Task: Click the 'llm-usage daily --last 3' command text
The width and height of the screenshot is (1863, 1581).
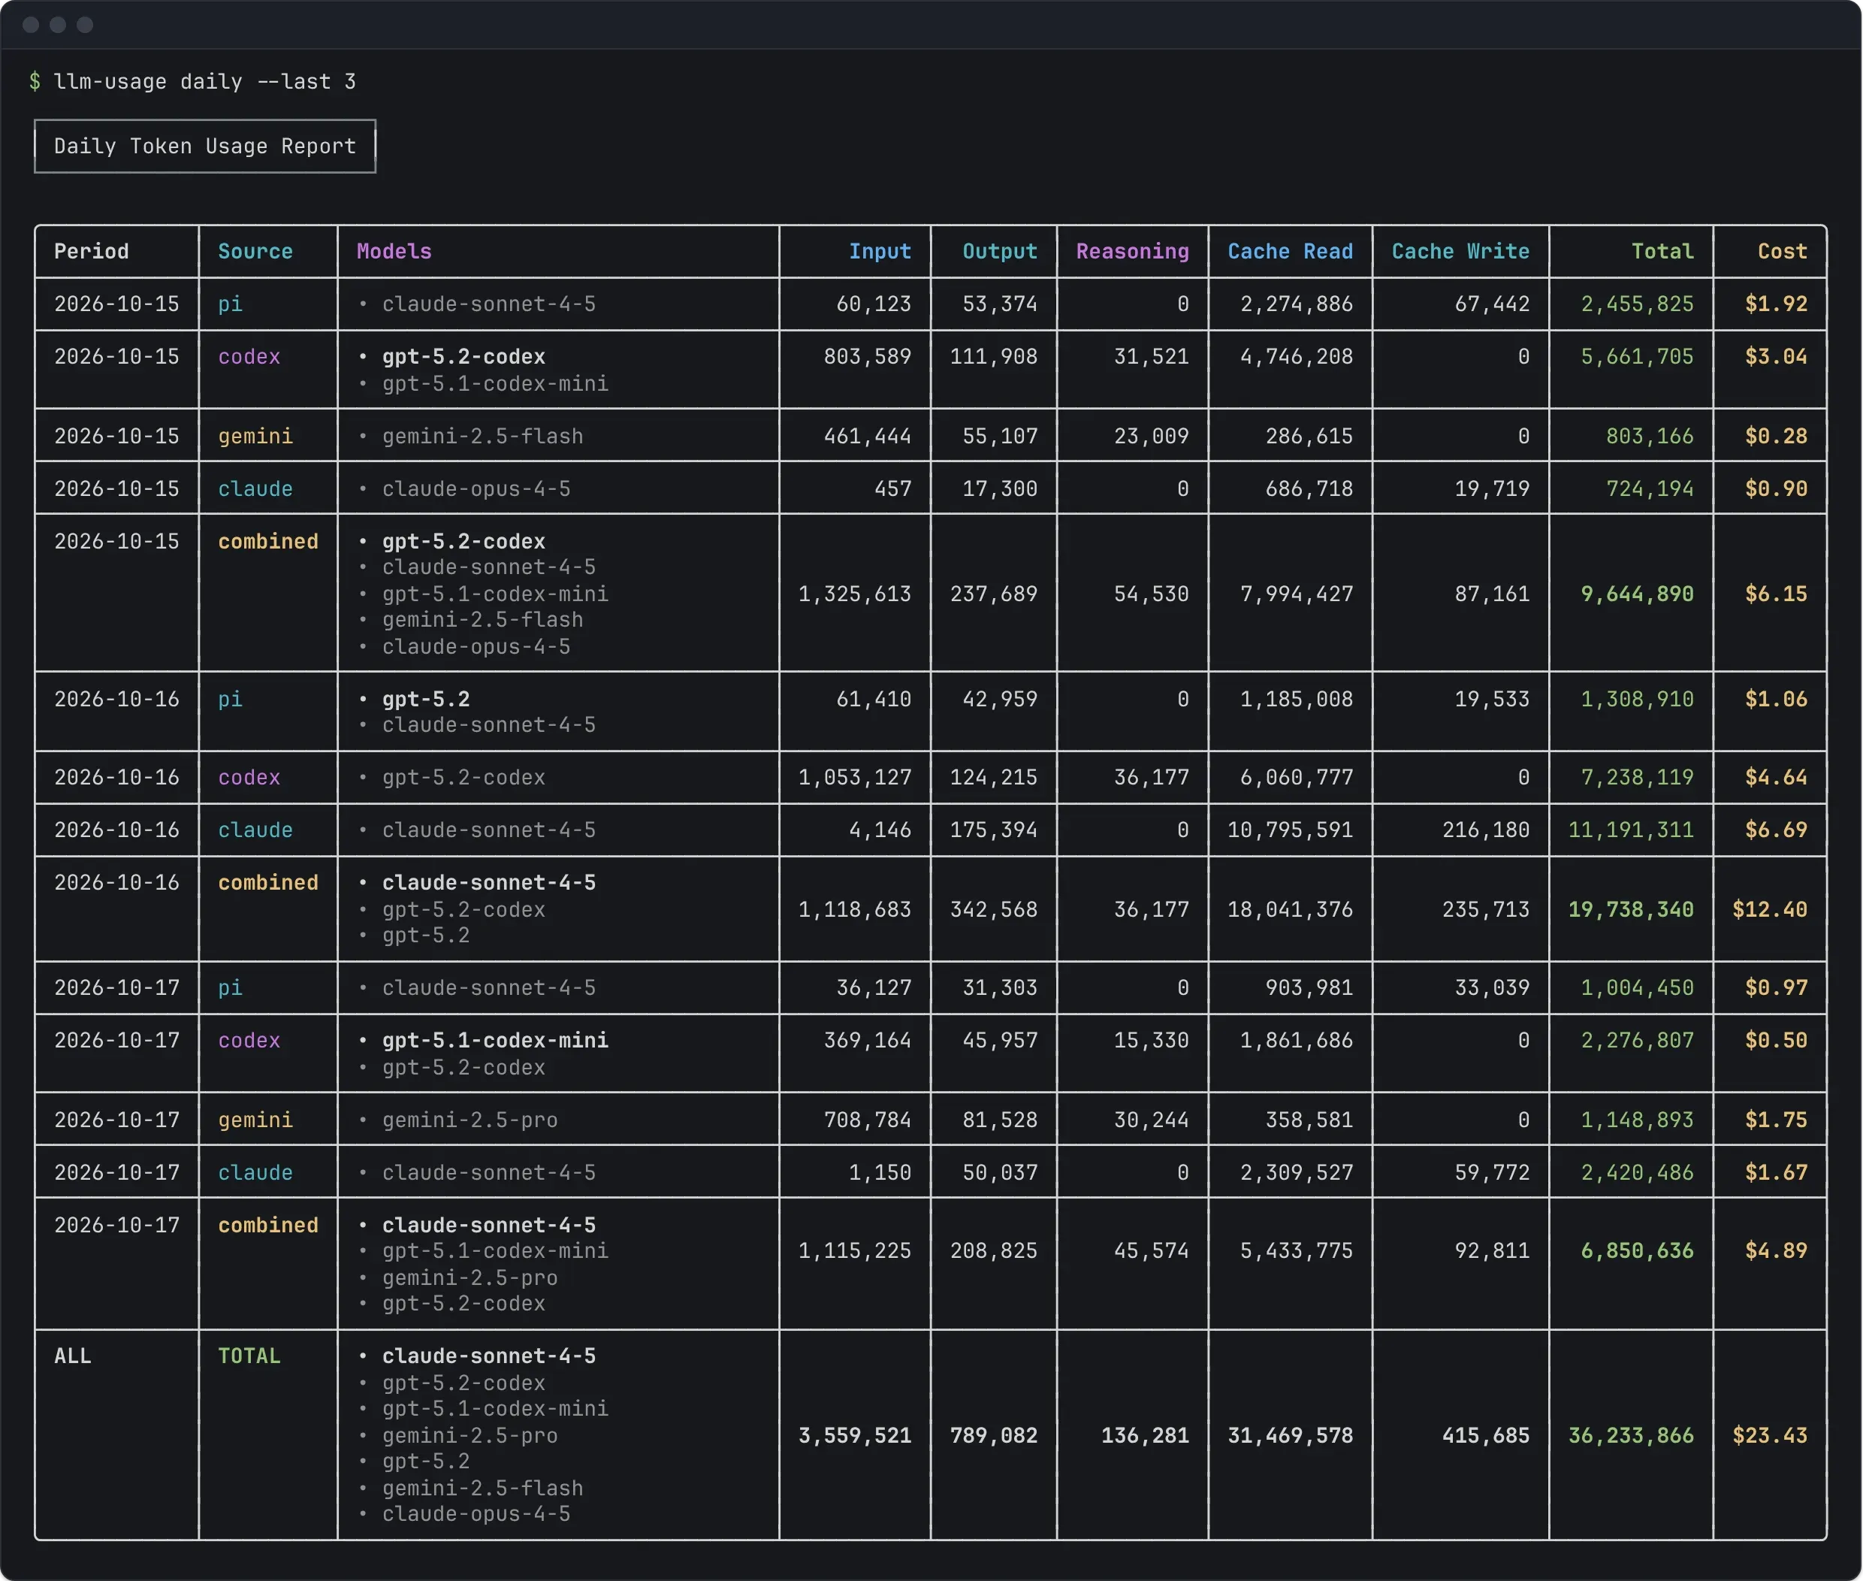Action: [204, 82]
